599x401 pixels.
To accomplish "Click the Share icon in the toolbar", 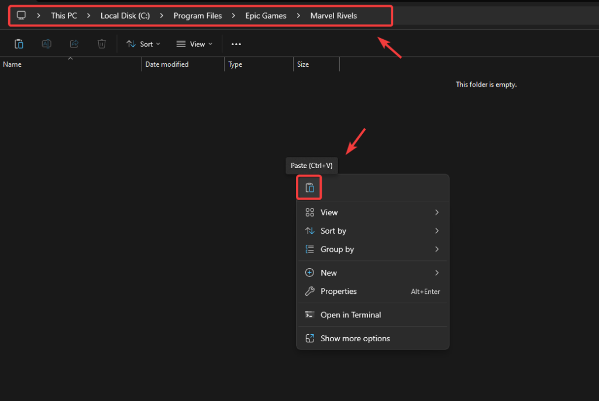I will [74, 44].
